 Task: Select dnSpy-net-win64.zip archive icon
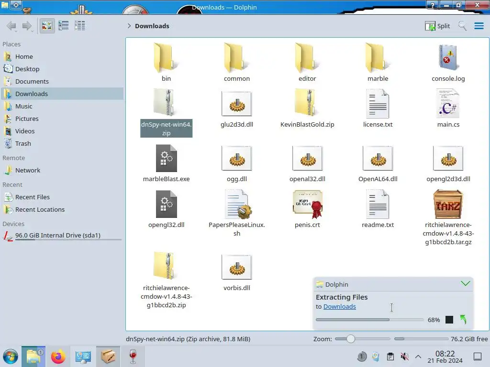pos(166,103)
